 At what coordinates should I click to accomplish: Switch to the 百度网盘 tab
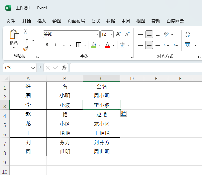[x=175, y=21]
